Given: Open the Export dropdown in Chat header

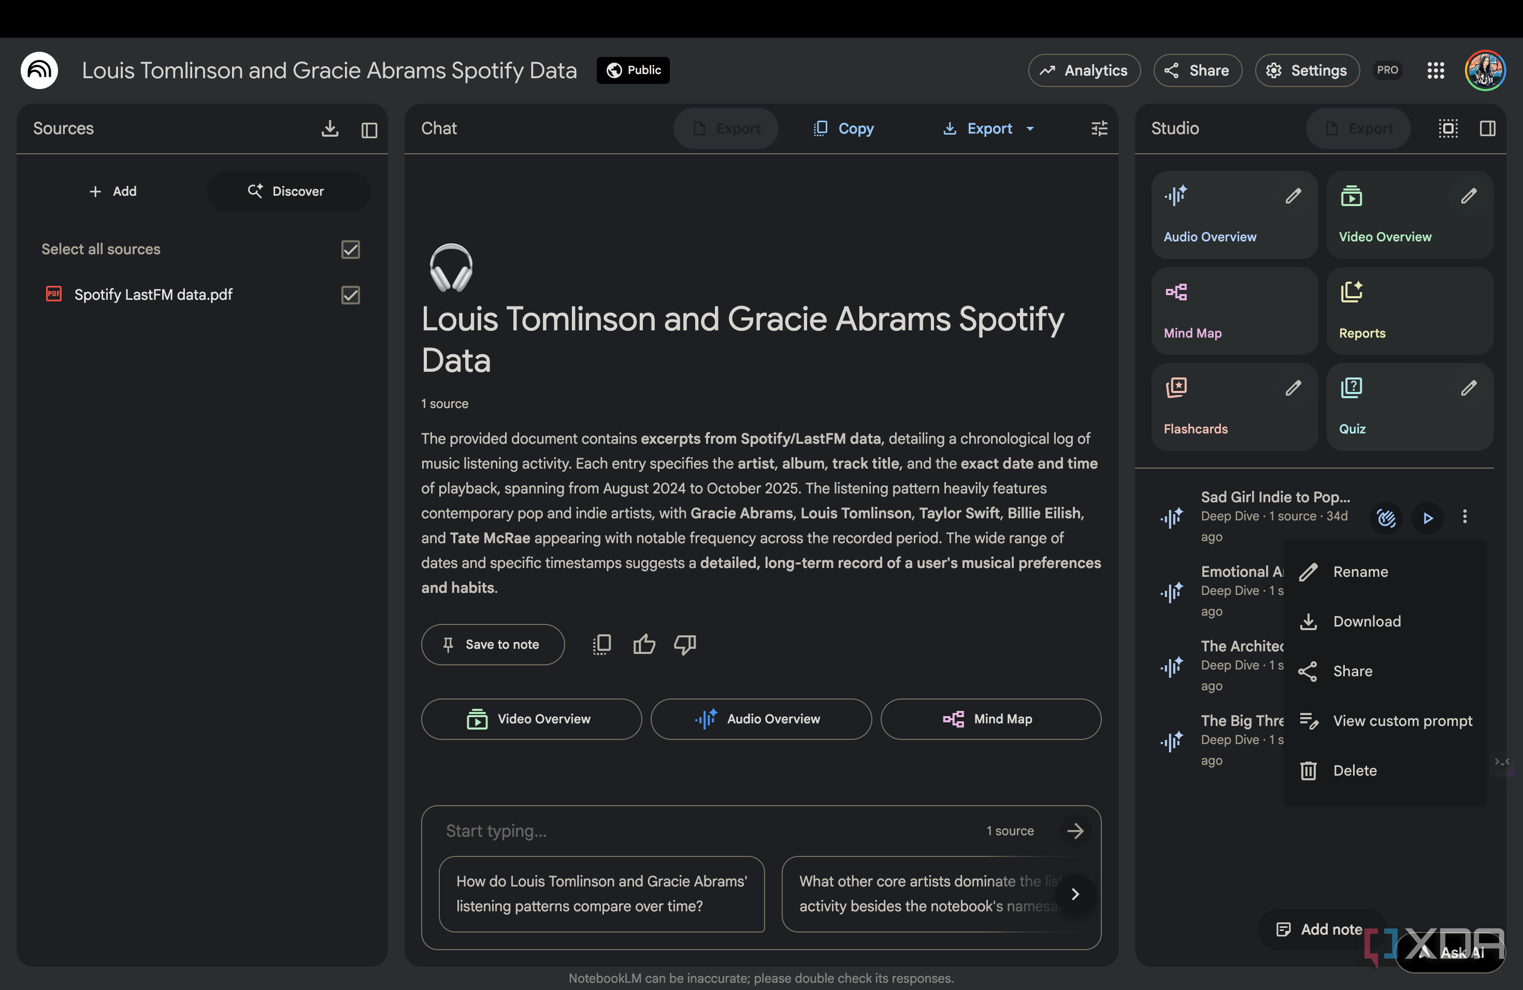Looking at the screenshot, I should pyautogui.click(x=988, y=128).
